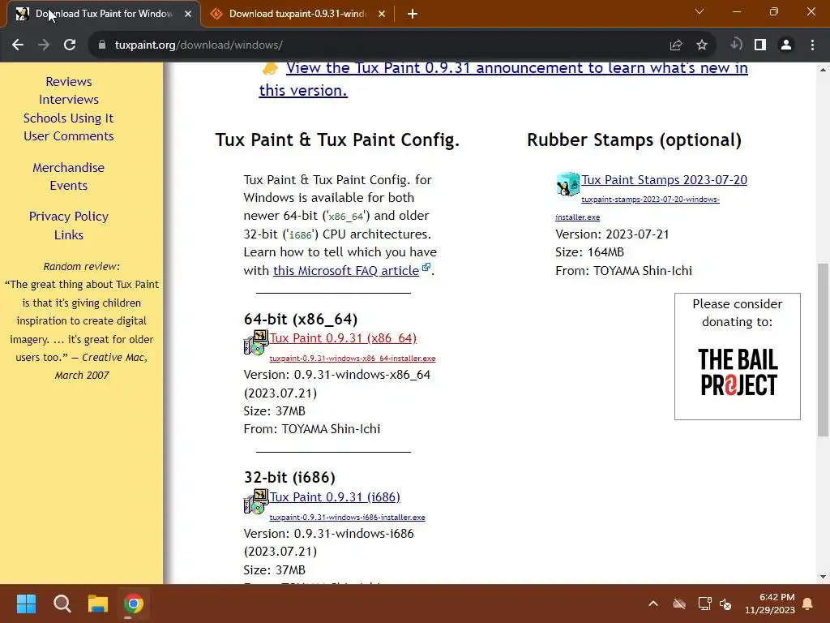Open the Windows Start menu
The width and height of the screenshot is (830, 623).
26,604
